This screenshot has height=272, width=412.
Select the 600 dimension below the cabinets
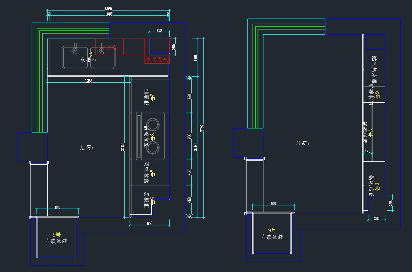click(150, 224)
